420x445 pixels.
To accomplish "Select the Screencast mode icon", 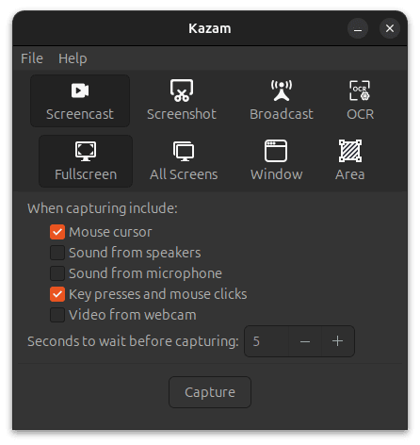I will (x=80, y=101).
